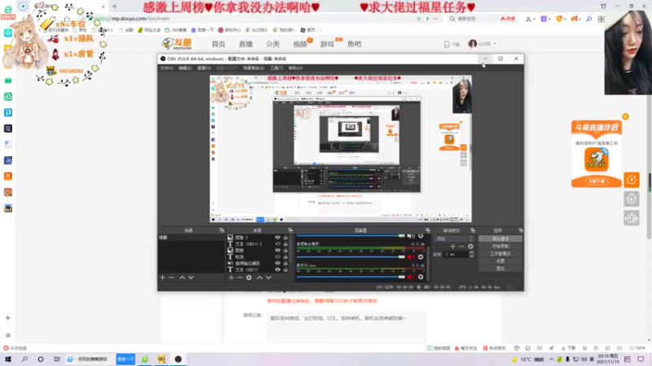Screen dimensions: 652x366
Task: Open the Help menu in OBS
Action: [x=295, y=68]
